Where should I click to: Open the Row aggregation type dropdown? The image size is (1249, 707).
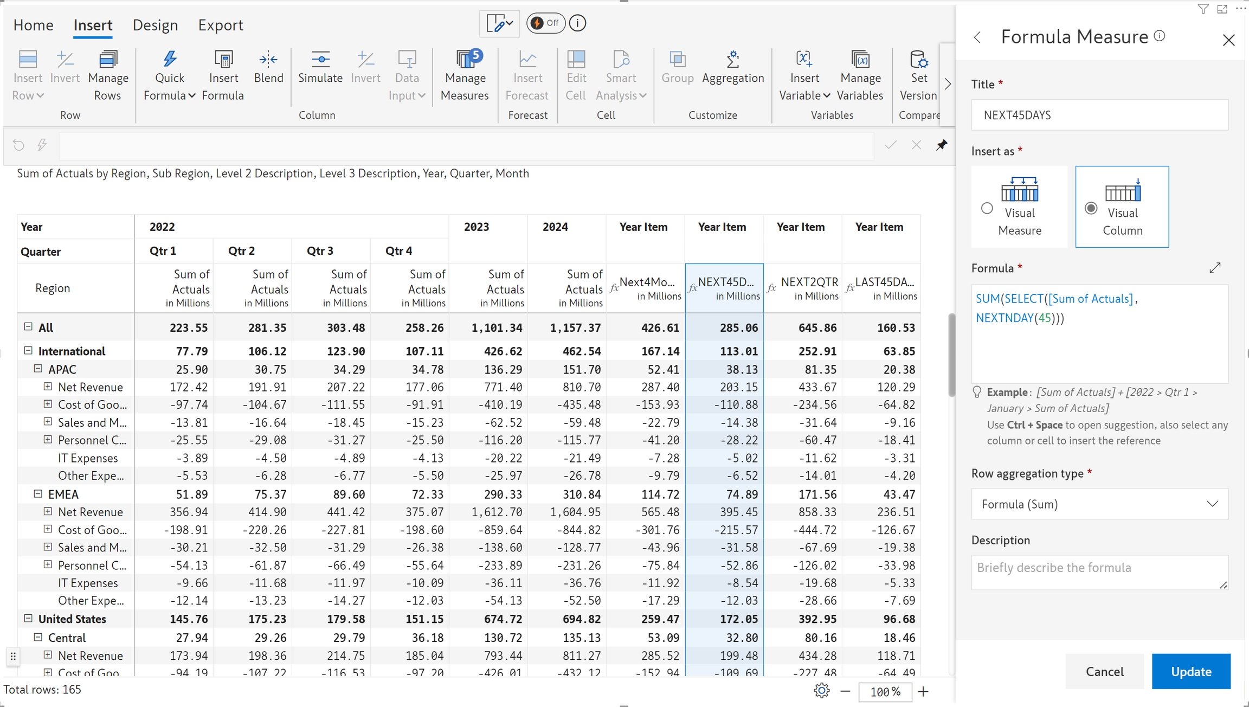pyautogui.click(x=1099, y=504)
